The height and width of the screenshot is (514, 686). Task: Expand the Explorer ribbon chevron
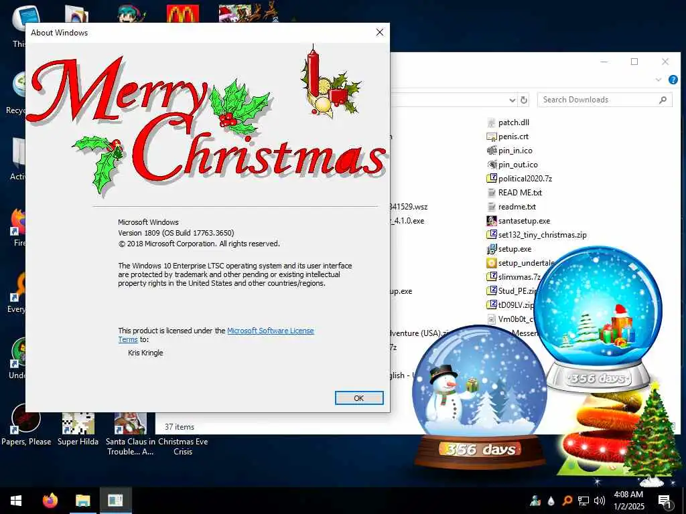(659, 80)
